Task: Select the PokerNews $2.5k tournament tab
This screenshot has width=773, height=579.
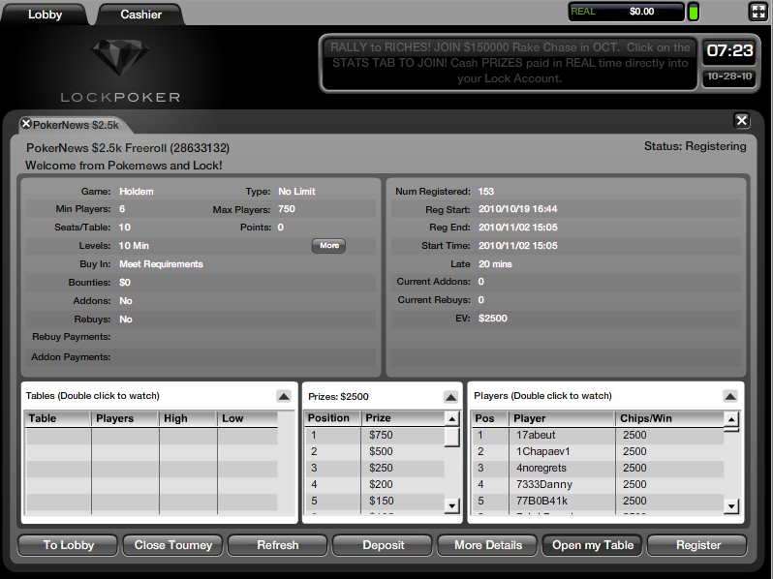Action: (x=76, y=125)
